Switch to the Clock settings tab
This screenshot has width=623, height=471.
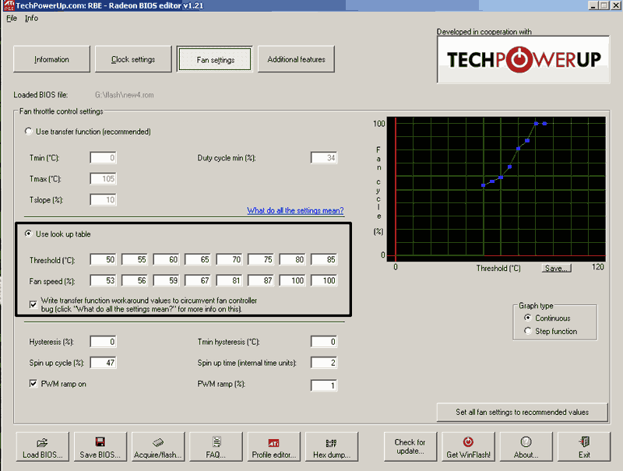pos(133,59)
